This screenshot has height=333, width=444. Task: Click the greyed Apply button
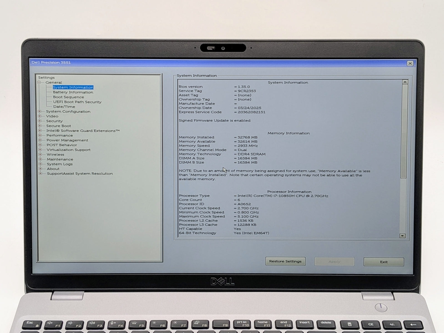(x=334, y=262)
